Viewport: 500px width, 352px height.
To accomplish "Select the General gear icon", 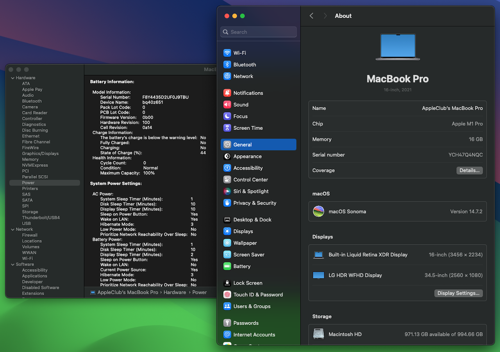I will point(227,145).
